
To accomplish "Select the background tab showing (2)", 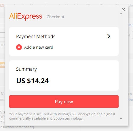I will [x=2, y=5].
